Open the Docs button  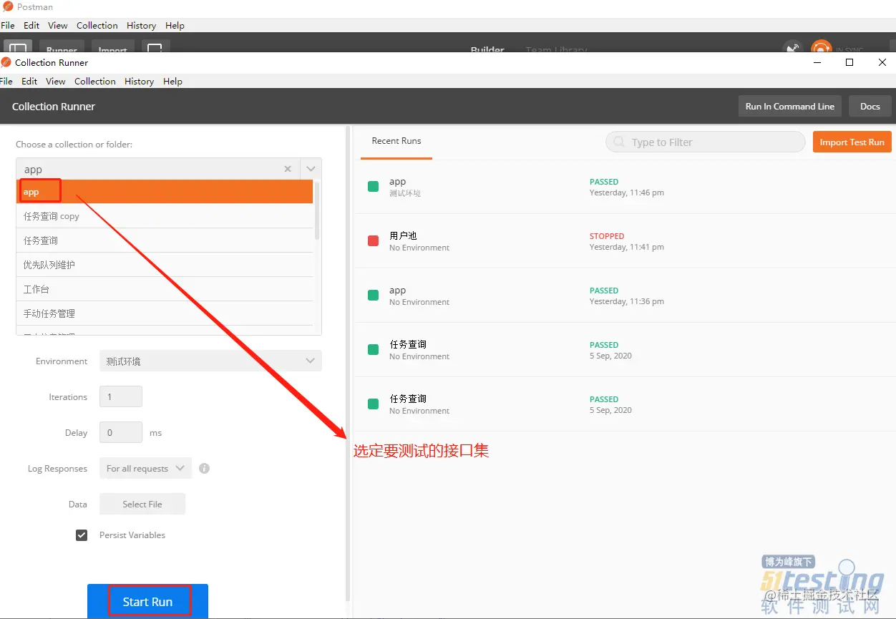tap(870, 106)
